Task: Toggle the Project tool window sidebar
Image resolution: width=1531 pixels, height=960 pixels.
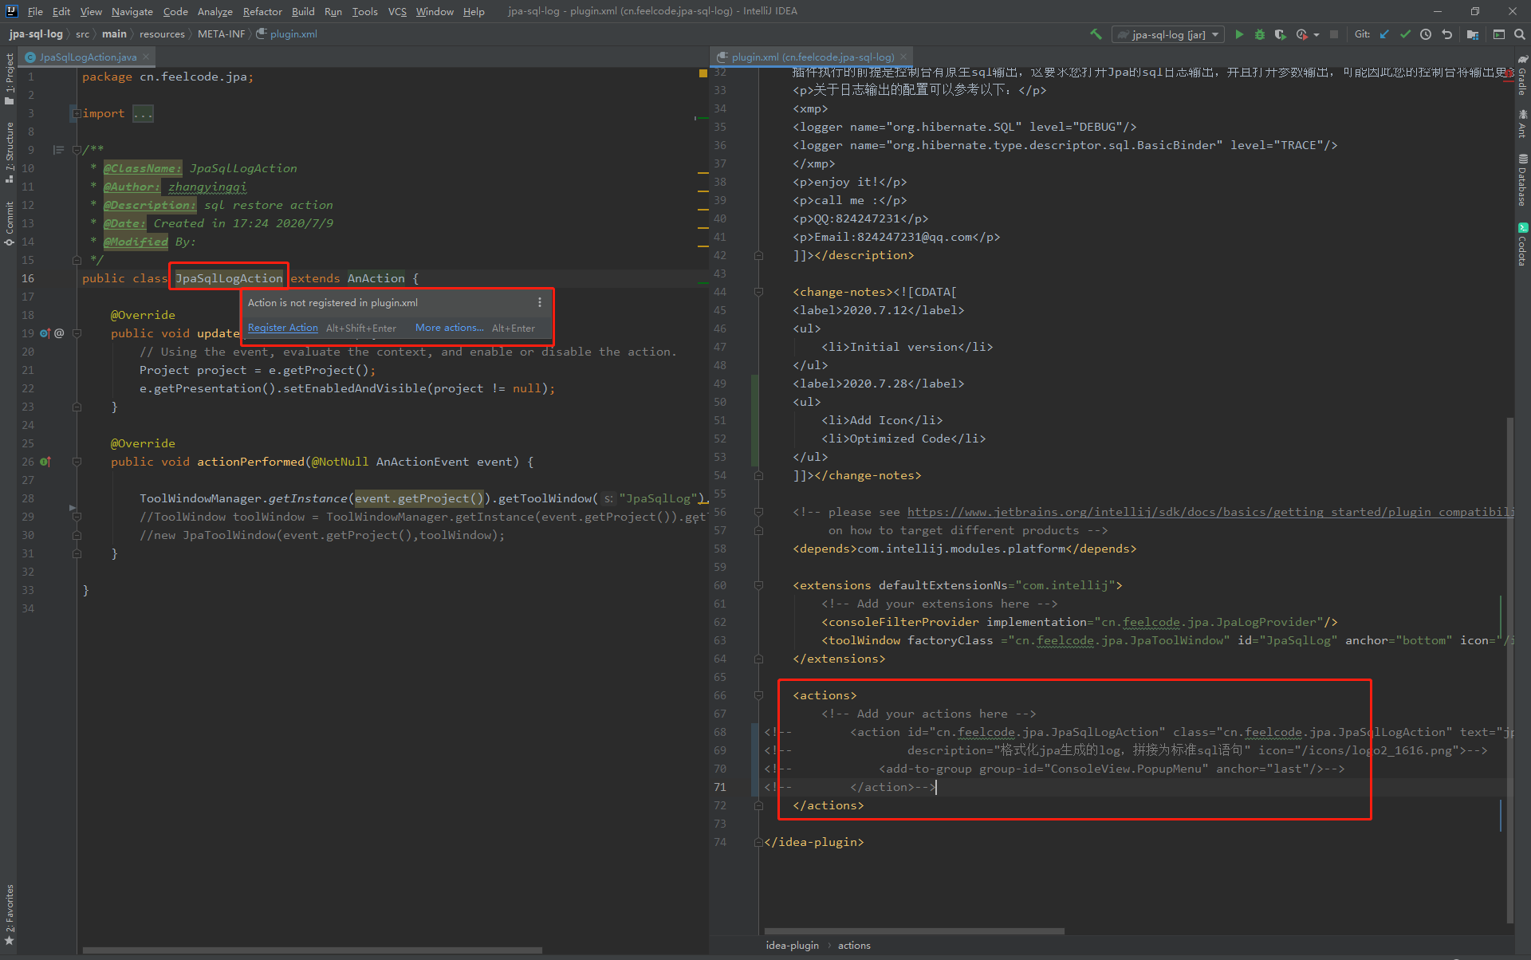Action: click(9, 78)
